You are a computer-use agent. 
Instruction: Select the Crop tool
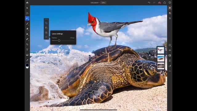click(27, 44)
